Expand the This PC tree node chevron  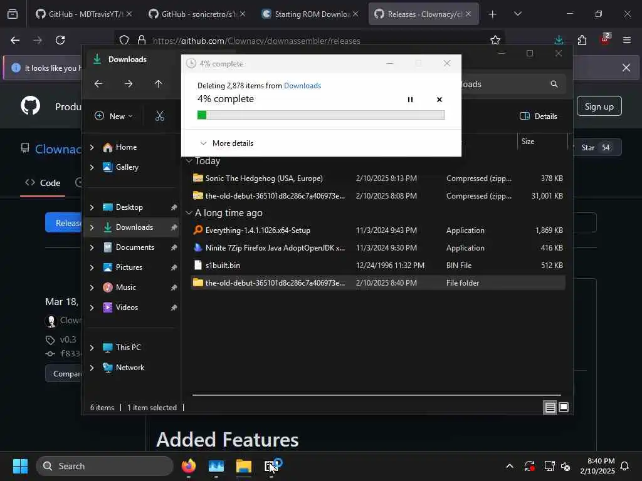(x=92, y=347)
